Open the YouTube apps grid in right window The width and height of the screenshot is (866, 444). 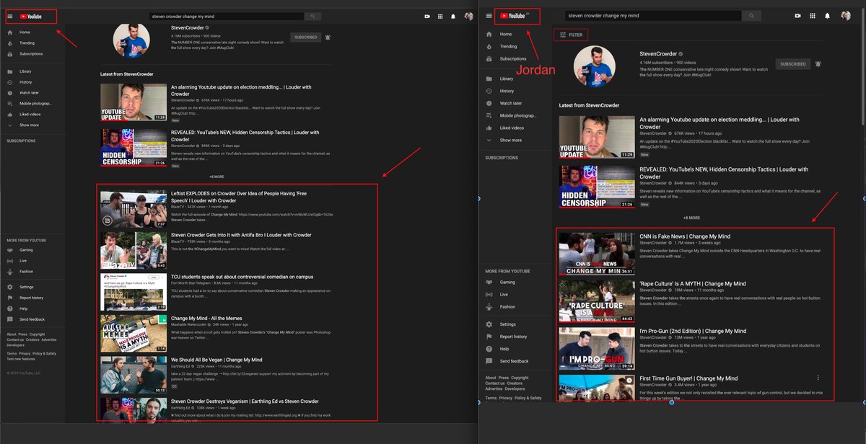pyautogui.click(x=813, y=15)
